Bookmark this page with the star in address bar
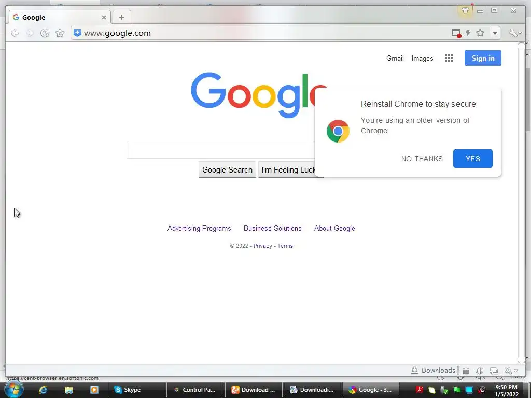 point(480,33)
